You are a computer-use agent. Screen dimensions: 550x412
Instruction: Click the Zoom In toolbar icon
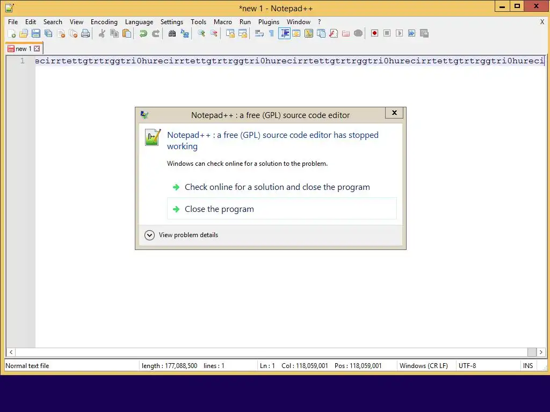pyautogui.click(x=201, y=33)
